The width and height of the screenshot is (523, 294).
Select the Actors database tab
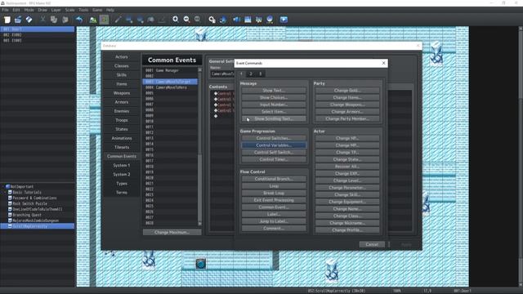[122, 57]
